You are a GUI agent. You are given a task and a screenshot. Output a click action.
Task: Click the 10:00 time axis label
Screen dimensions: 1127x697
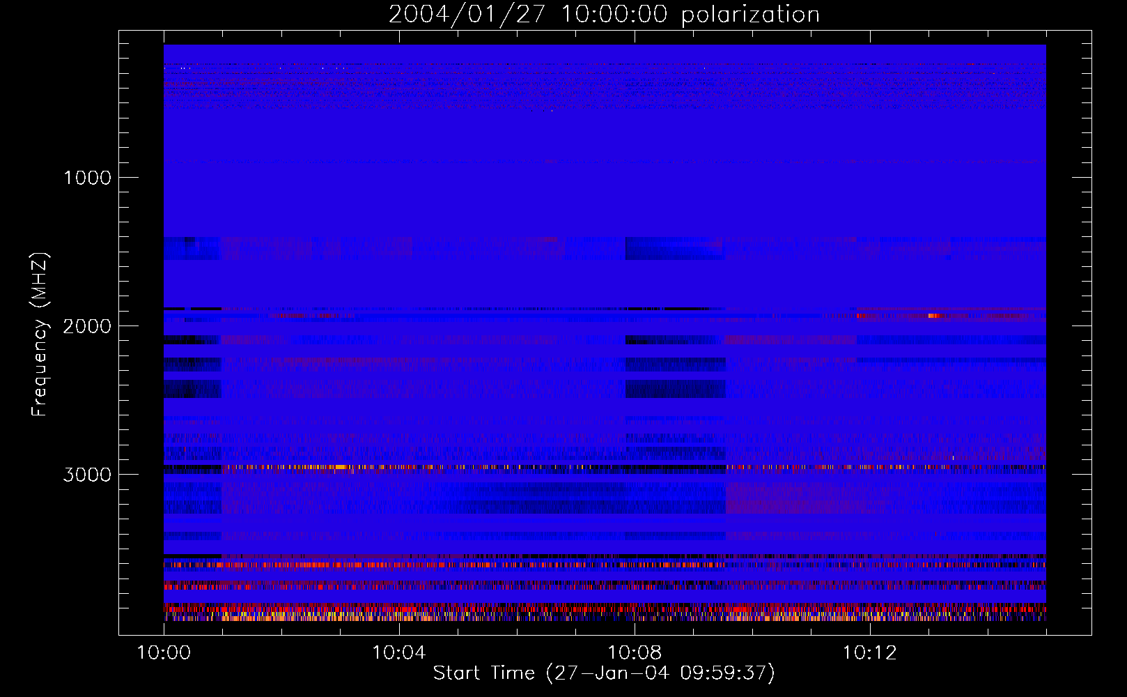[164, 653]
